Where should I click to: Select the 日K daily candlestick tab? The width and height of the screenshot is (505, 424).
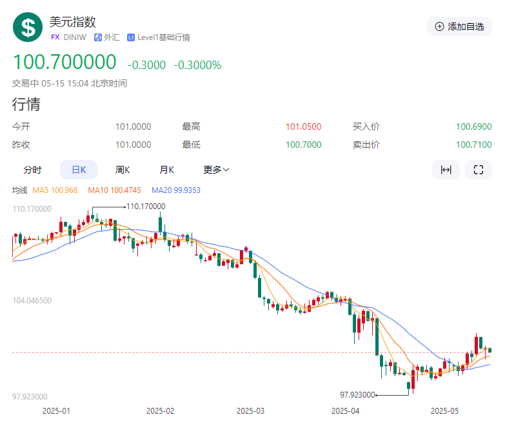coord(79,170)
